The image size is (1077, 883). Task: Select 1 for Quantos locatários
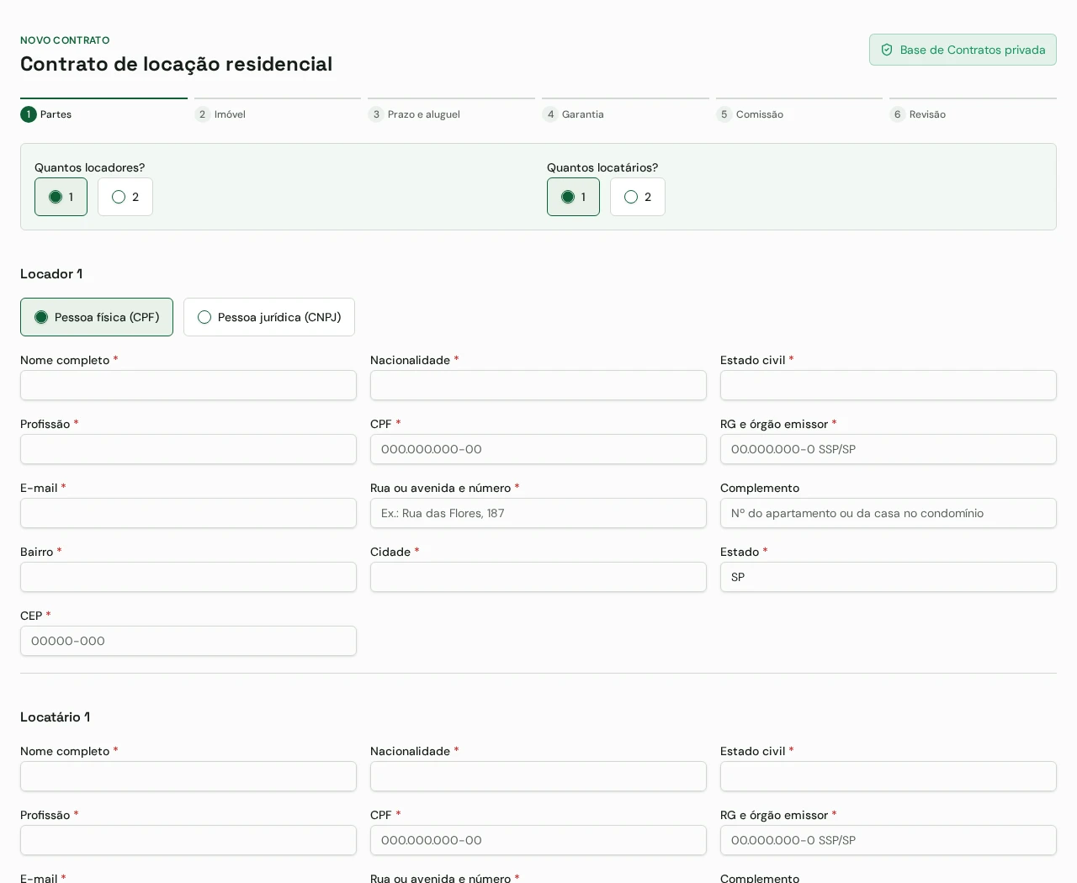tap(573, 197)
